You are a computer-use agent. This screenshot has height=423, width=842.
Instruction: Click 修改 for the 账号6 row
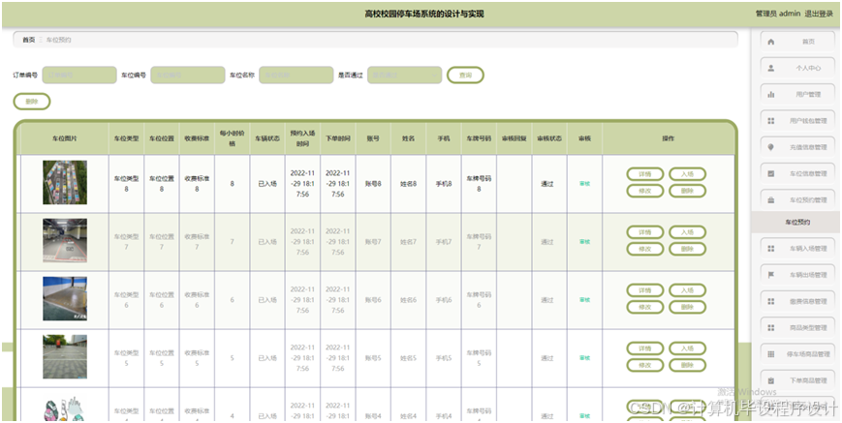pos(645,307)
